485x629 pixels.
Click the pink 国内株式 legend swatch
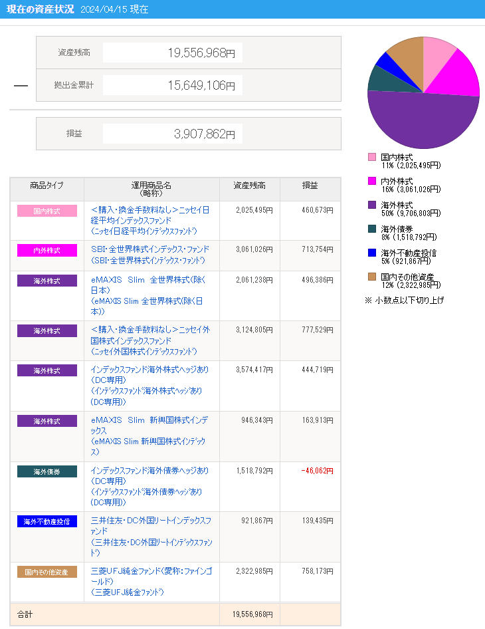point(372,157)
